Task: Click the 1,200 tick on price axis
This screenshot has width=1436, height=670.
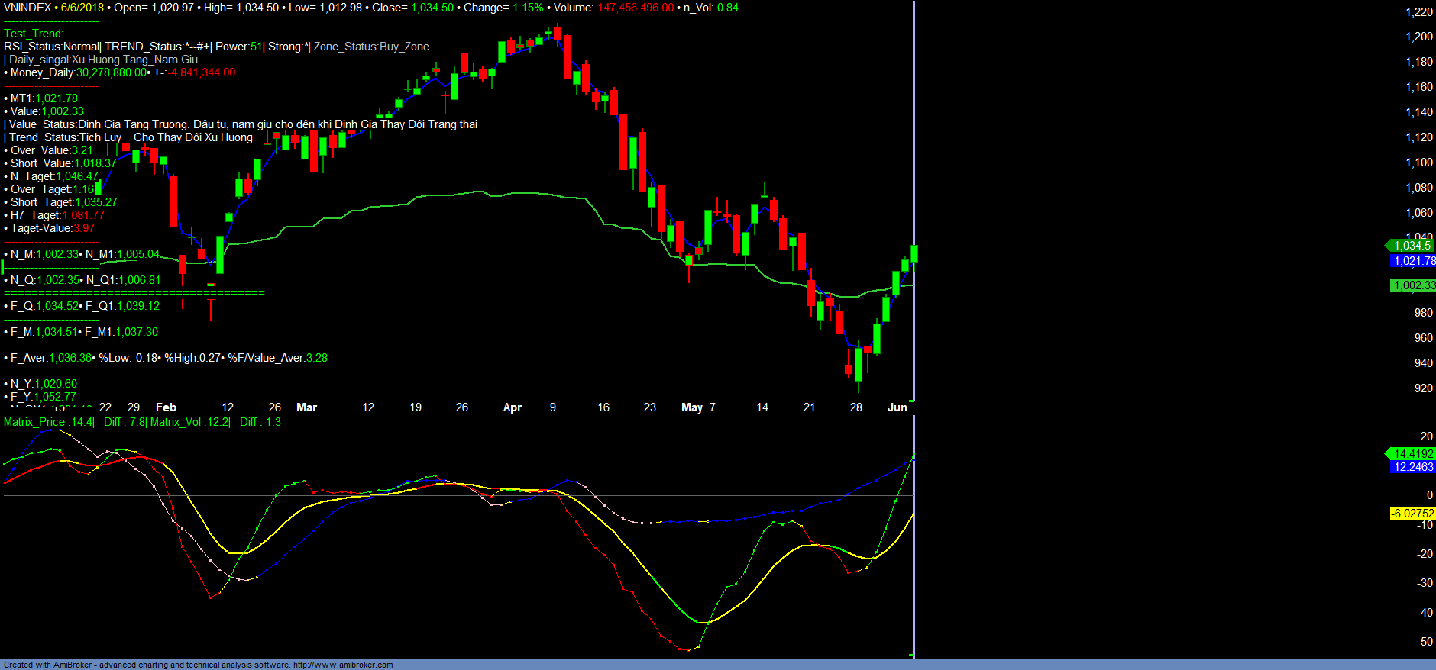Action: 1418,37
